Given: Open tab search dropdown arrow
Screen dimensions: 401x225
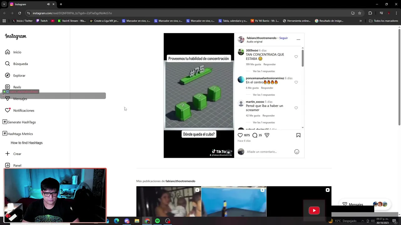Looking at the screenshot, I should (x=4, y=4).
